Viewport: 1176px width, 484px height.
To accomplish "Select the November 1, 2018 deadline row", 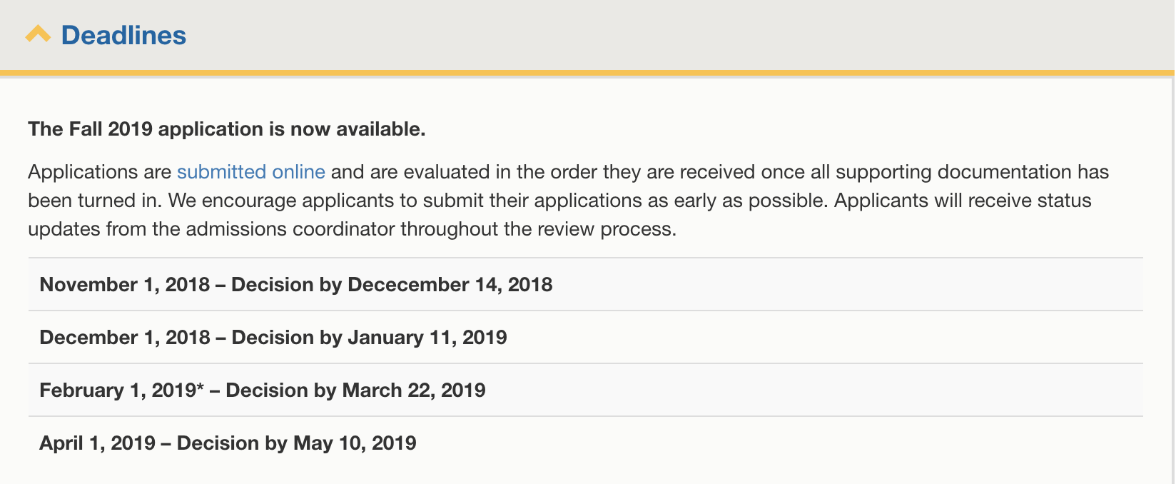I will [295, 284].
